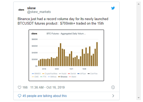The image size is (143, 102).
Task: Open the @skew_markets handle link
Action: [x=39, y=12]
